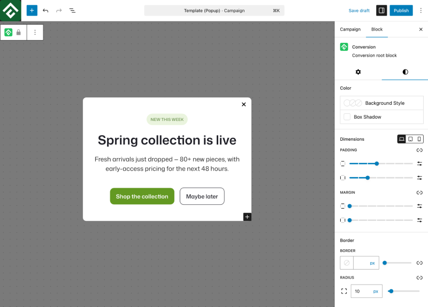Open the Template (Popup) · Campaign command bar
Viewport: 428px width, 307px height.
(x=215, y=10)
